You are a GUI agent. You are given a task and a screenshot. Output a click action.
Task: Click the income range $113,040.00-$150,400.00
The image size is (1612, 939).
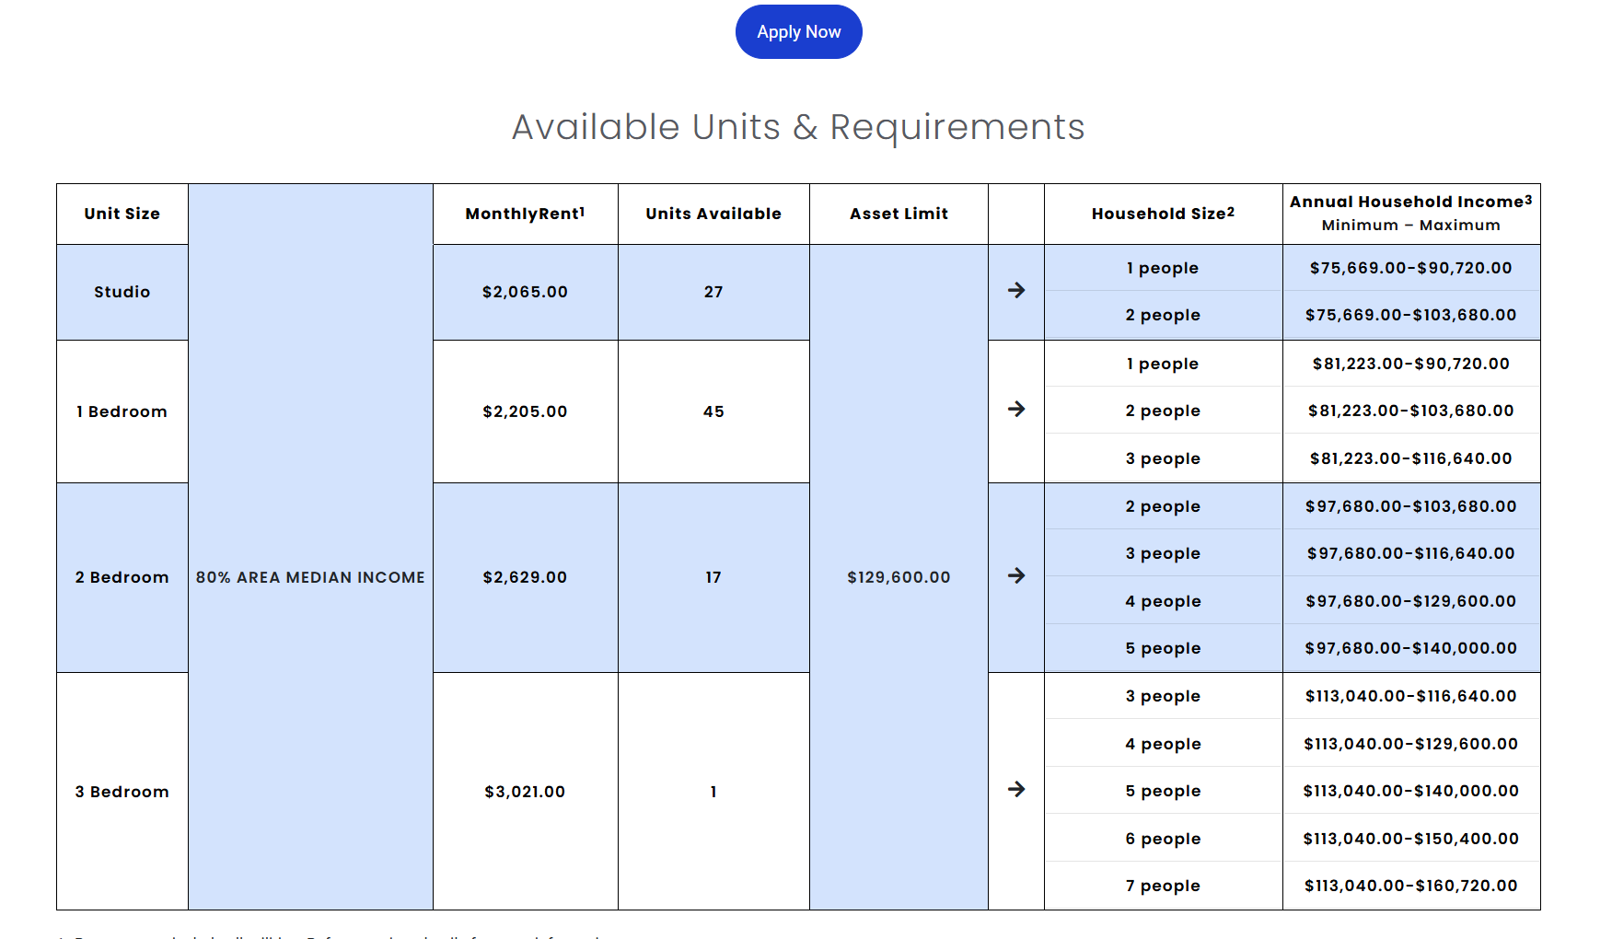[1410, 839]
